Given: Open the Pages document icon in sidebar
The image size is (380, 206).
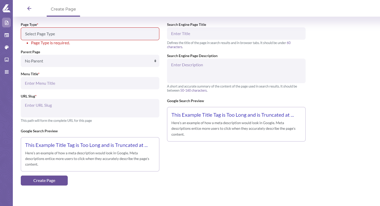Looking at the screenshot, I should coord(6,23).
